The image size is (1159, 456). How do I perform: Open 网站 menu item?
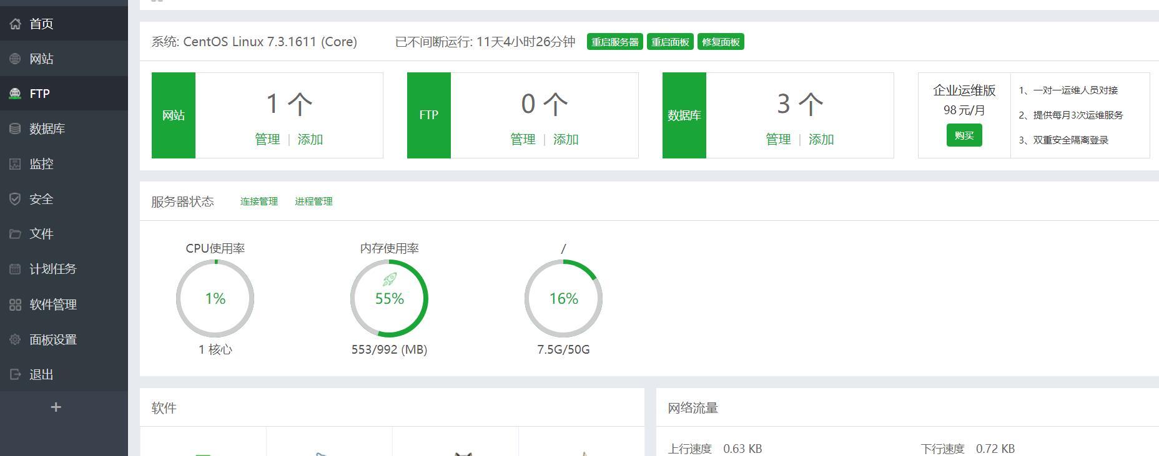click(x=64, y=59)
